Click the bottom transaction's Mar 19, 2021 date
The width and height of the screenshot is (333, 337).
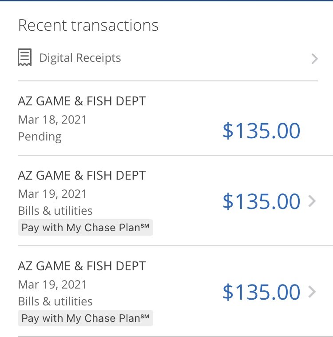52,285
